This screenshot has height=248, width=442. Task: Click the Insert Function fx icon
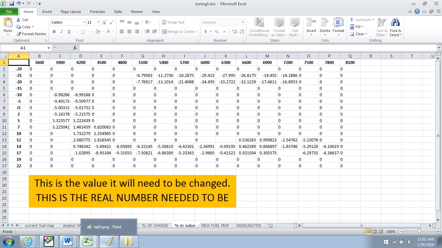[x=75, y=48]
